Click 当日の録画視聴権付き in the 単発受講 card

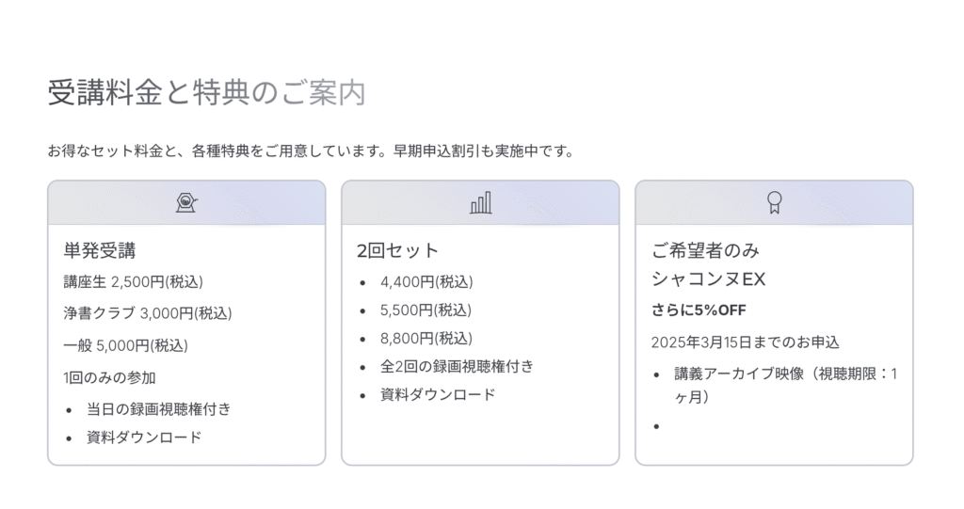click(158, 408)
